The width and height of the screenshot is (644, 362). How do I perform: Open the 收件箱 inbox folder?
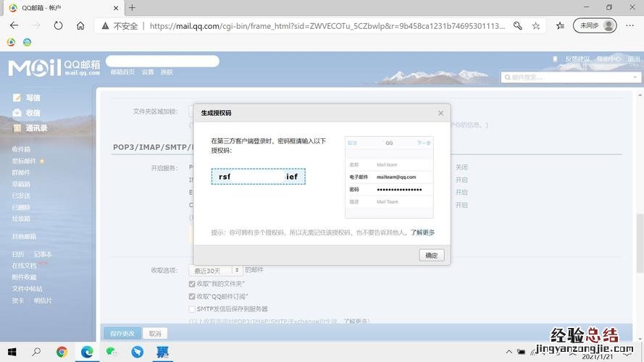pyautogui.click(x=21, y=149)
